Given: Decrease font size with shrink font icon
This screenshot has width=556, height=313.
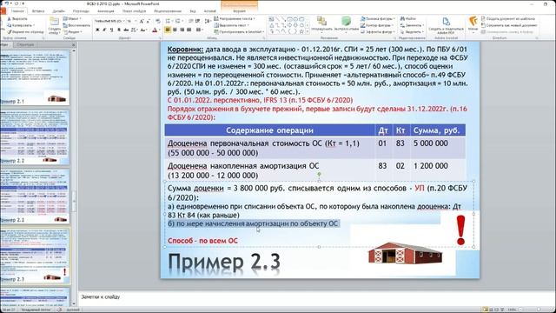Looking at the screenshot, I should (x=148, y=21).
